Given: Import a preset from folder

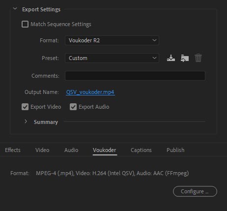Looking at the screenshot, I should [185, 58].
